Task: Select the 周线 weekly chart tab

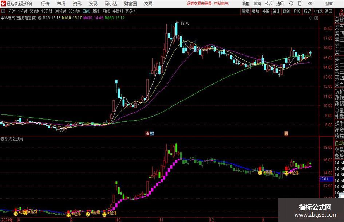Action: (96, 11)
